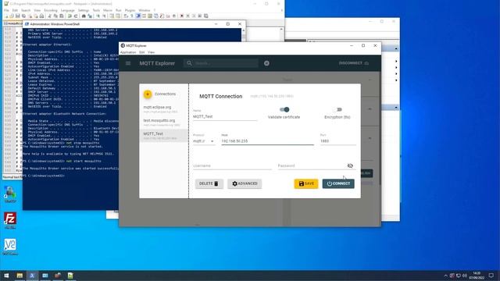Click scroll-up arrow in PowerShell window
Screen dimensions: 500x281
coord(244,30)
